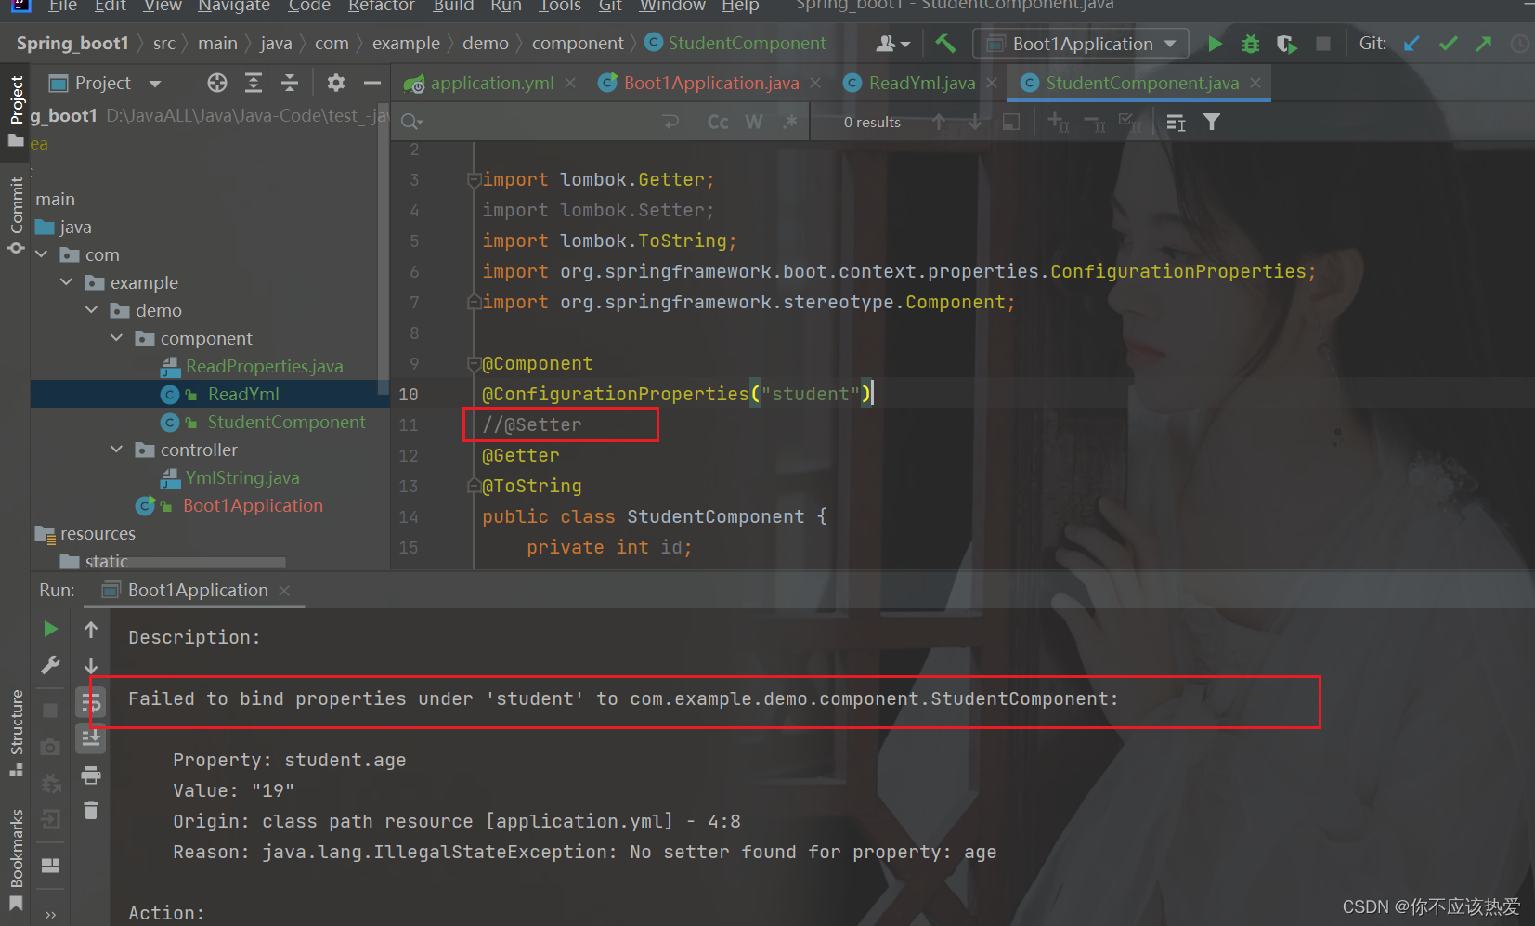Open the Refactor menu

point(381,7)
